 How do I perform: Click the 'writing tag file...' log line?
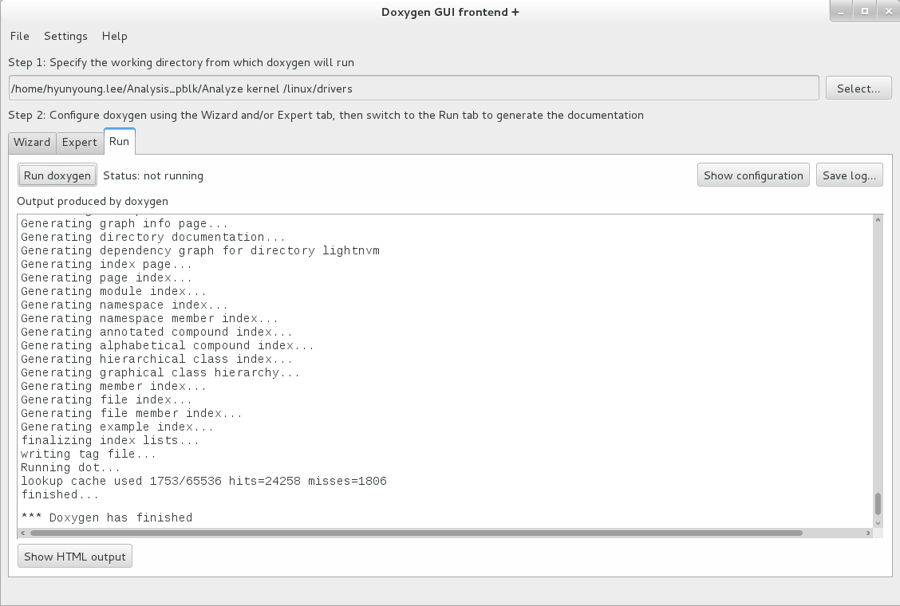pyautogui.click(x=89, y=454)
